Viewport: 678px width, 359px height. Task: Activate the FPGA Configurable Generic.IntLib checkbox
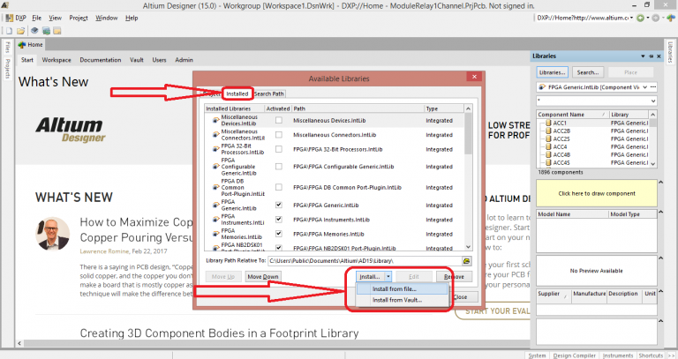pos(279,167)
